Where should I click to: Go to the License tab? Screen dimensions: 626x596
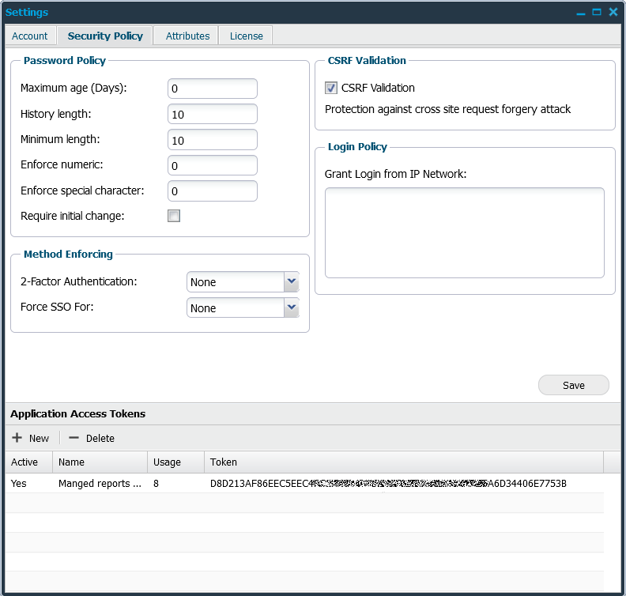pyautogui.click(x=246, y=36)
